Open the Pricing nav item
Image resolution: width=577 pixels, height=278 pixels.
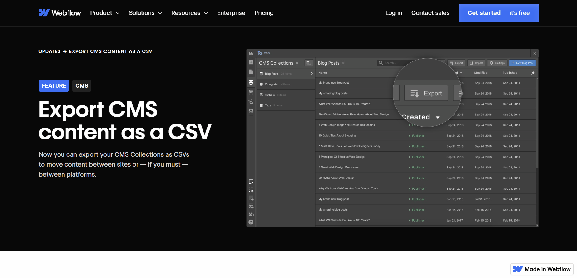264,13
